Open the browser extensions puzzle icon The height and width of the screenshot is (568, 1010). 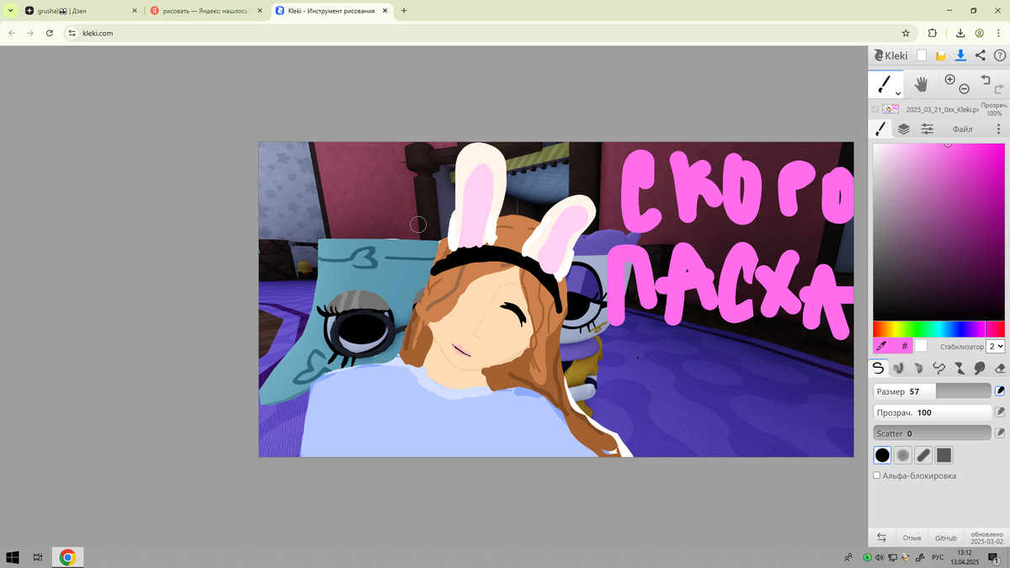pos(933,33)
